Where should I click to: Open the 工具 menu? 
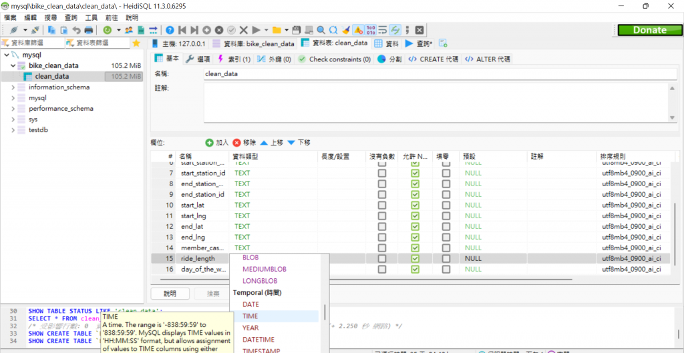(x=91, y=18)
